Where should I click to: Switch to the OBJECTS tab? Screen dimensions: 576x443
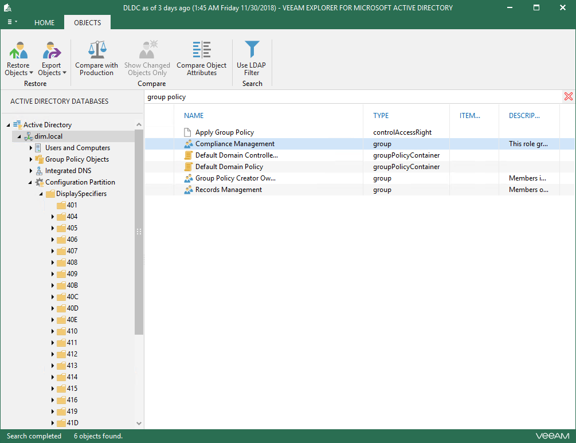88,22
